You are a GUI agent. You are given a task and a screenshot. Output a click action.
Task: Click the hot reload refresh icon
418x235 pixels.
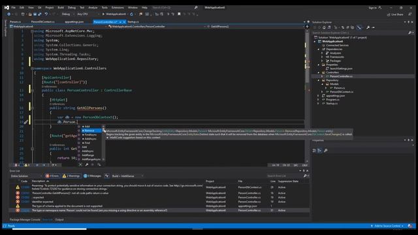(131, 14)
